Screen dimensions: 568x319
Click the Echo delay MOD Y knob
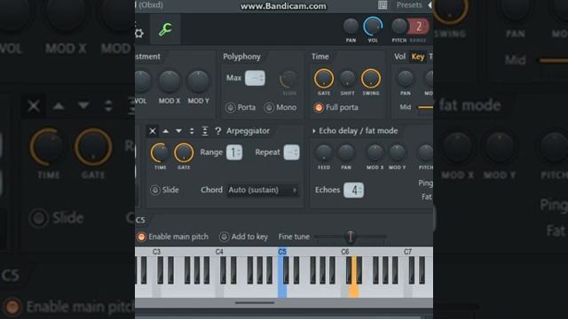pyautogui.click(x=398, y=152)
